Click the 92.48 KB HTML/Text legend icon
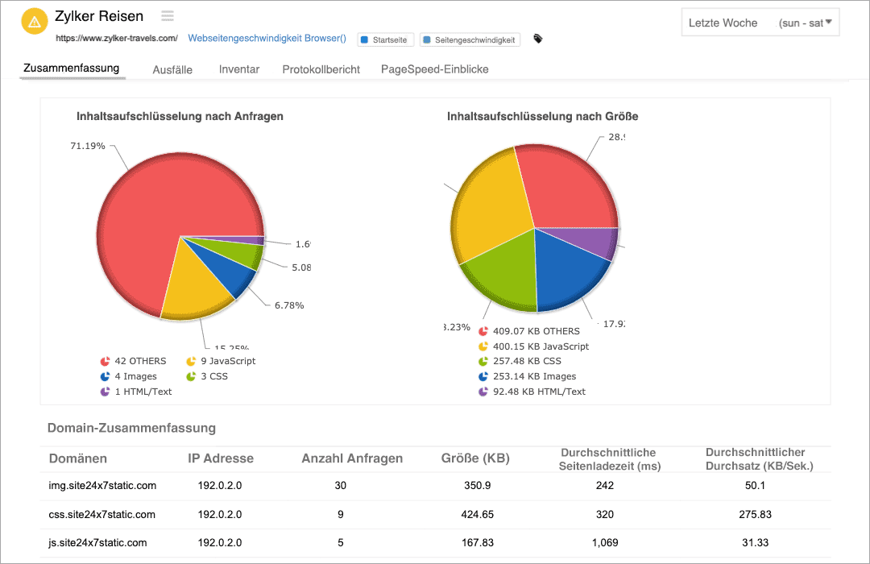Viewport: 870px width, 564px height. pos(483,392)
